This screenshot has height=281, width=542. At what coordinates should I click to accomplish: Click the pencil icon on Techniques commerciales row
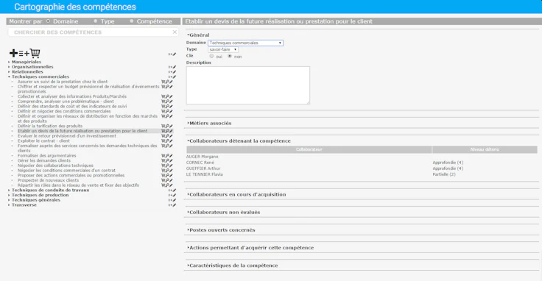click(x=175, y=77)
